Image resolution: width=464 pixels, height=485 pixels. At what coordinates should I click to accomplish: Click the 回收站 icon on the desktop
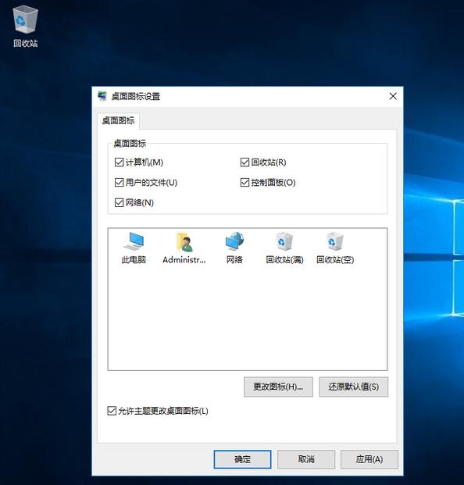click(x=25, y=27)
